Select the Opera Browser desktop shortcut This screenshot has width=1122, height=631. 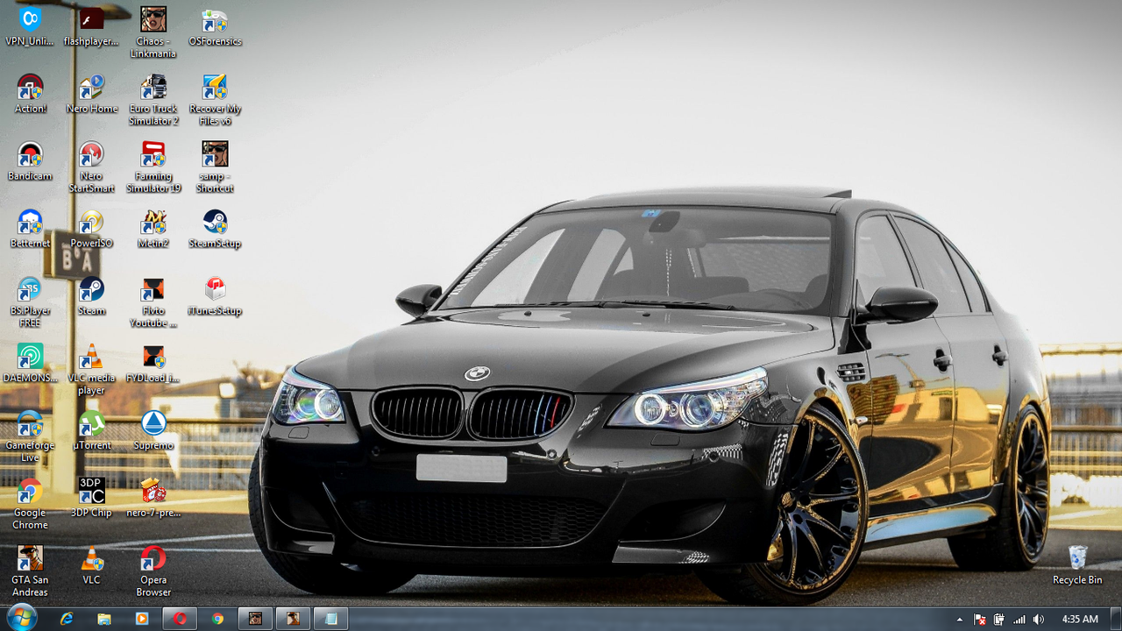tap(153, 572)
